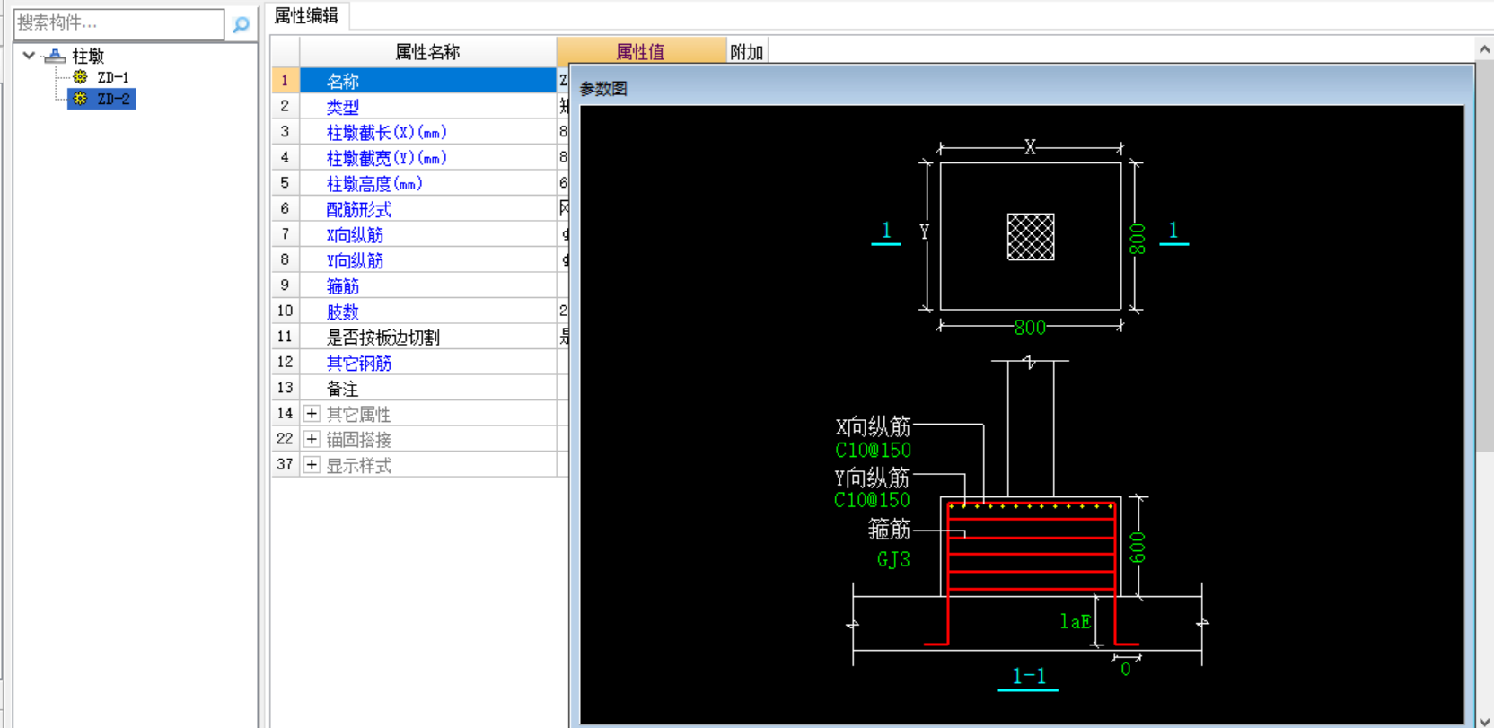Click the 附加 column header

pos(746,52)
